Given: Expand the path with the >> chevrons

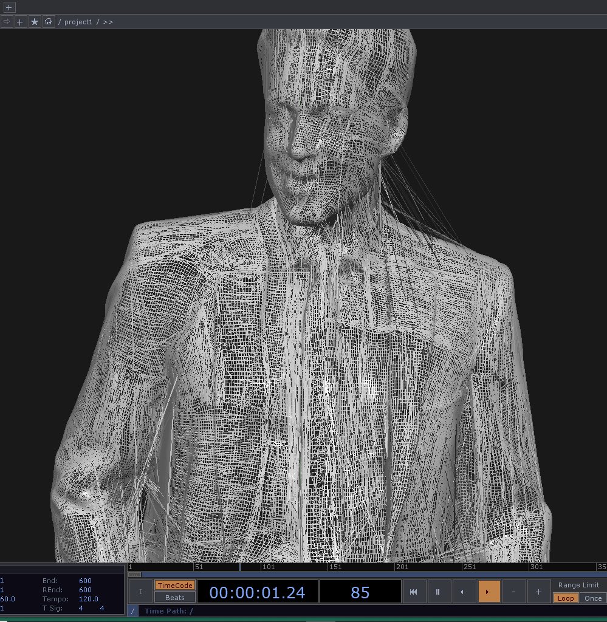Looking at the screenshot, I should tap(108, 22).
